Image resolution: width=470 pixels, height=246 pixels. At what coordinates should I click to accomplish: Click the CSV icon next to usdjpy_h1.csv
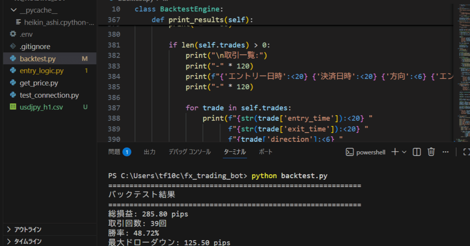tap(13, 107)
